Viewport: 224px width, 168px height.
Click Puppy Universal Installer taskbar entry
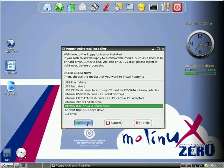click(115, 166)
